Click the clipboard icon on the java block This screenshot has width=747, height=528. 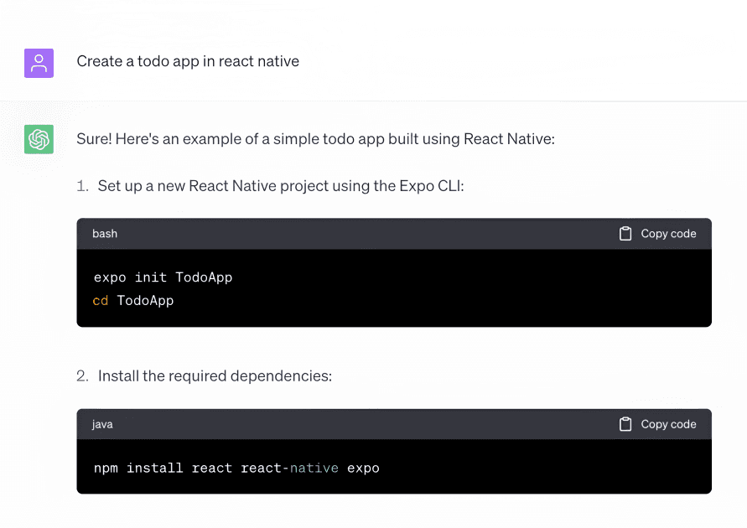[x=625, y=424]
